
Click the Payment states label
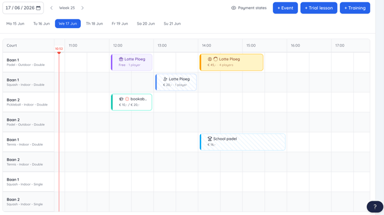252,8
